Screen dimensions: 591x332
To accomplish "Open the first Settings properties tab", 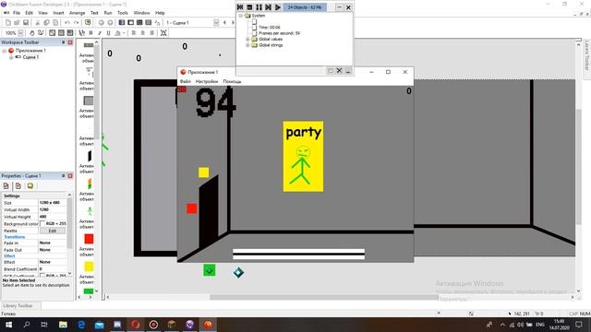I will tap(6, 186).
